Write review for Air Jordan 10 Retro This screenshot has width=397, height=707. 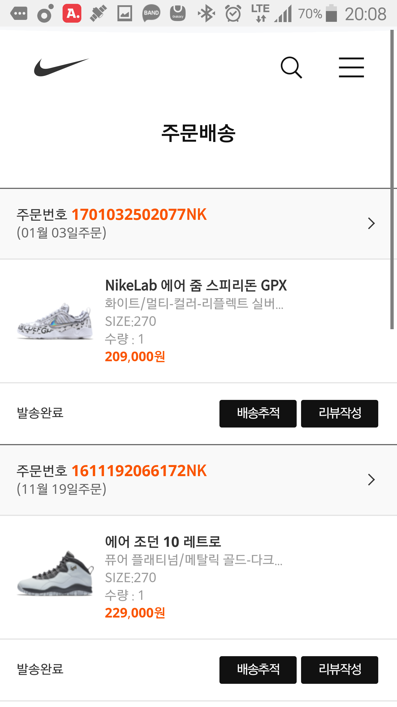(339, 670)
